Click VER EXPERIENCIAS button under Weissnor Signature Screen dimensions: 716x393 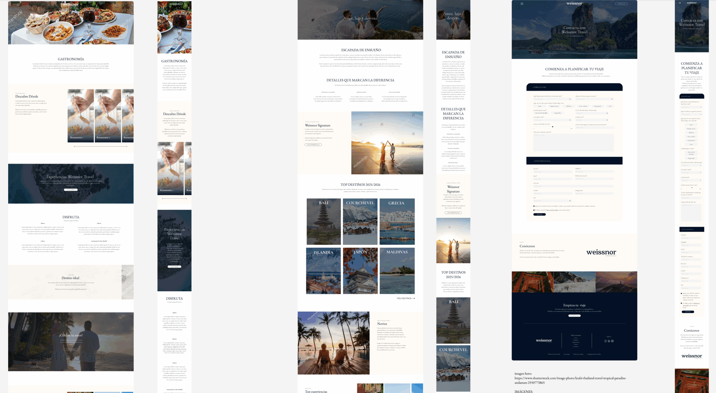coord(313,145)
